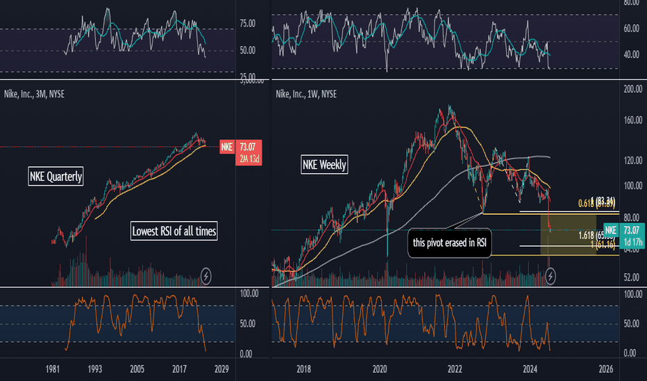The image size is (647, 381).
Task: Select the 'NKE Quarterly' text annotation
Action: [x=56, y=176]
